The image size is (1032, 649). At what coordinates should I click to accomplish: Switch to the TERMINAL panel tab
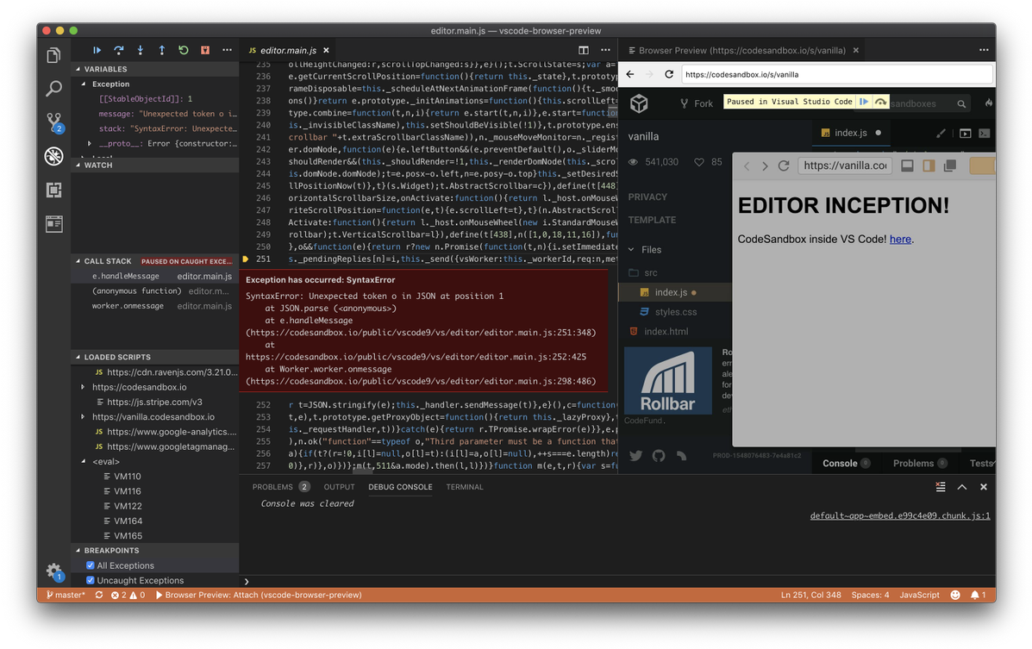(465, 487)
